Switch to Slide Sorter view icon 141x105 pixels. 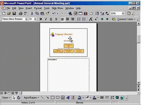[x=13, y=93]
